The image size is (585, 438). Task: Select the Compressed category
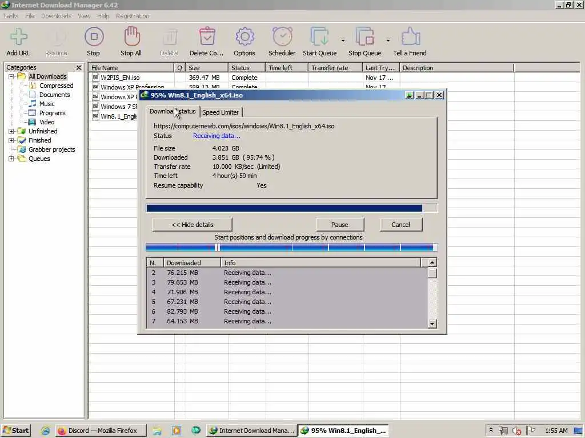[x=57, y=86]
